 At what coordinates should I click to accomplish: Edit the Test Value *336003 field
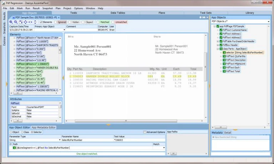(x=139, y=140)
